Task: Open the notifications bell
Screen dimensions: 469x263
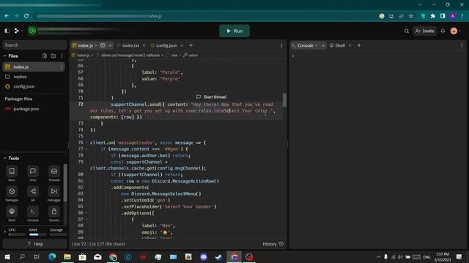Action: [x=443, y=31]
